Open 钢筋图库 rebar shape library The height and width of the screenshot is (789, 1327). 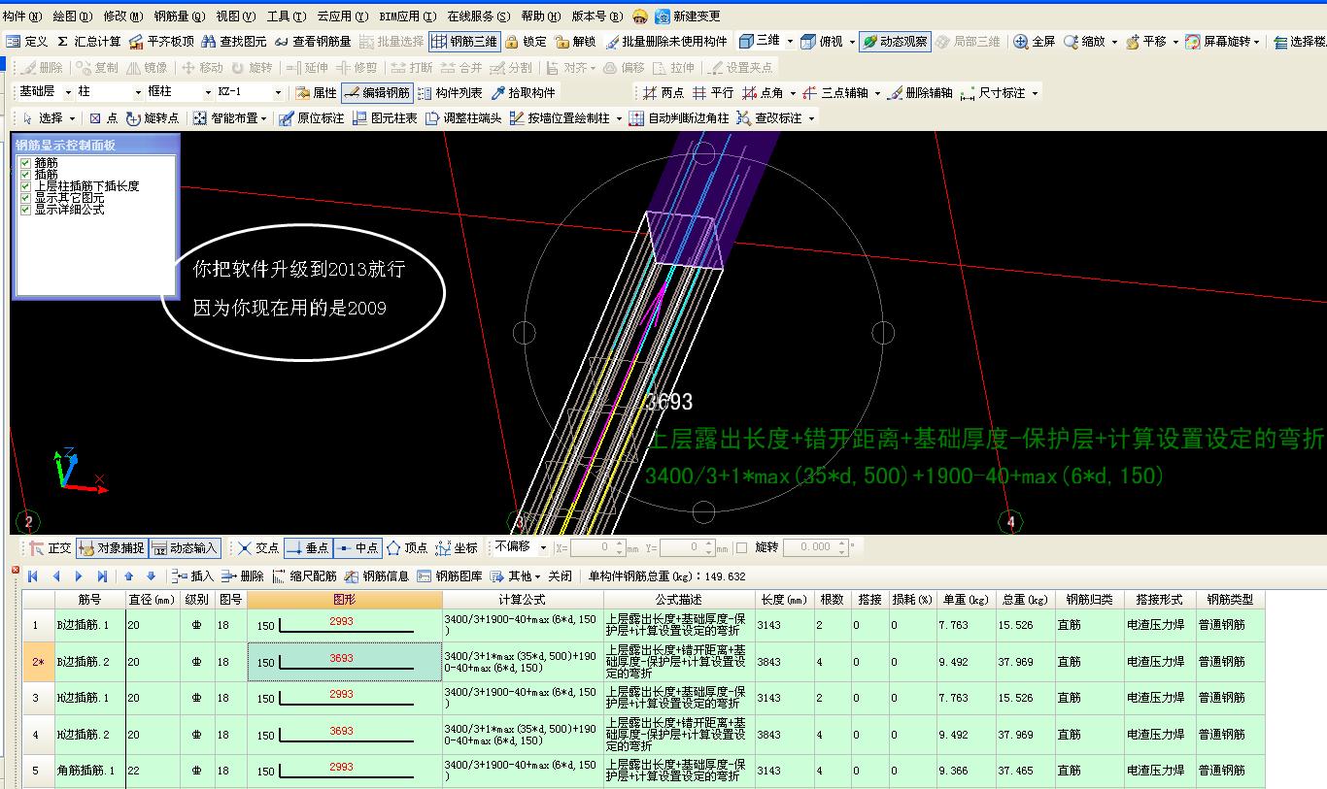point(450,576)
